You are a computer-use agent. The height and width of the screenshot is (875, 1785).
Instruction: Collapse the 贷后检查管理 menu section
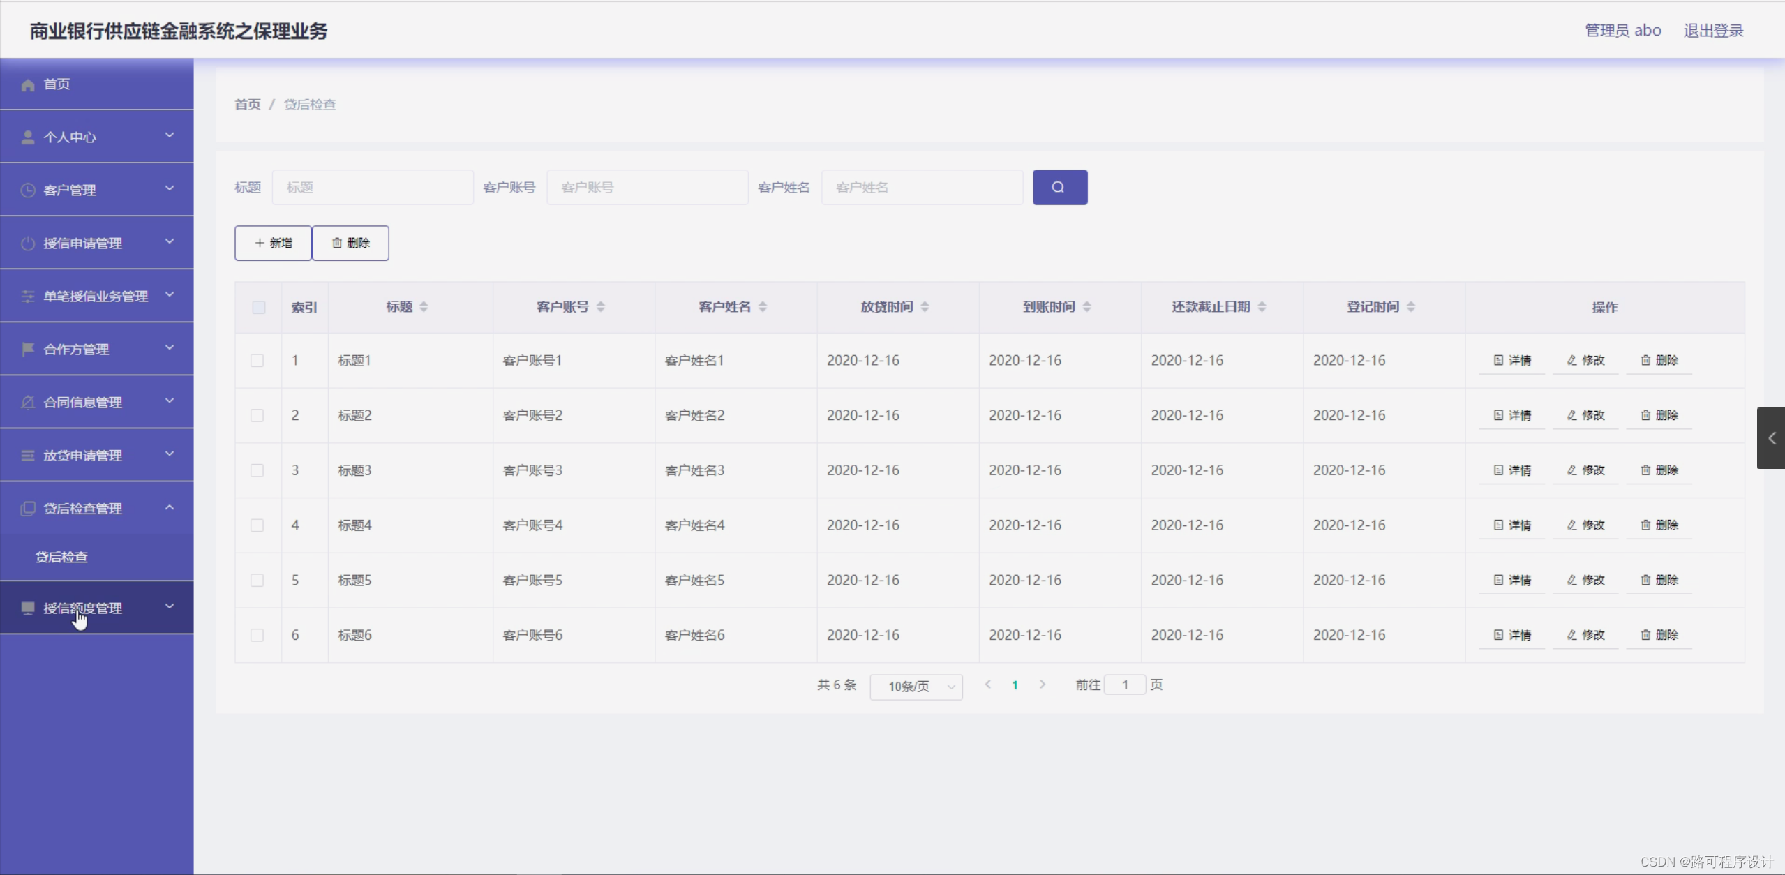(x=98, y=508)
